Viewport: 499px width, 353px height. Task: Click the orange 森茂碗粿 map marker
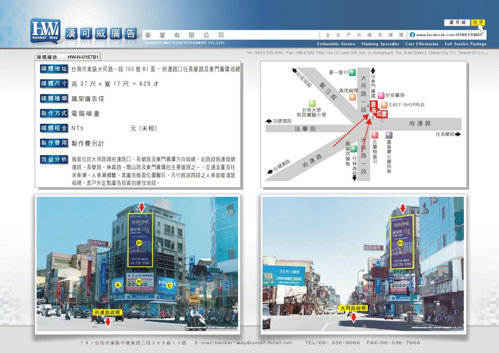(353, 97)
